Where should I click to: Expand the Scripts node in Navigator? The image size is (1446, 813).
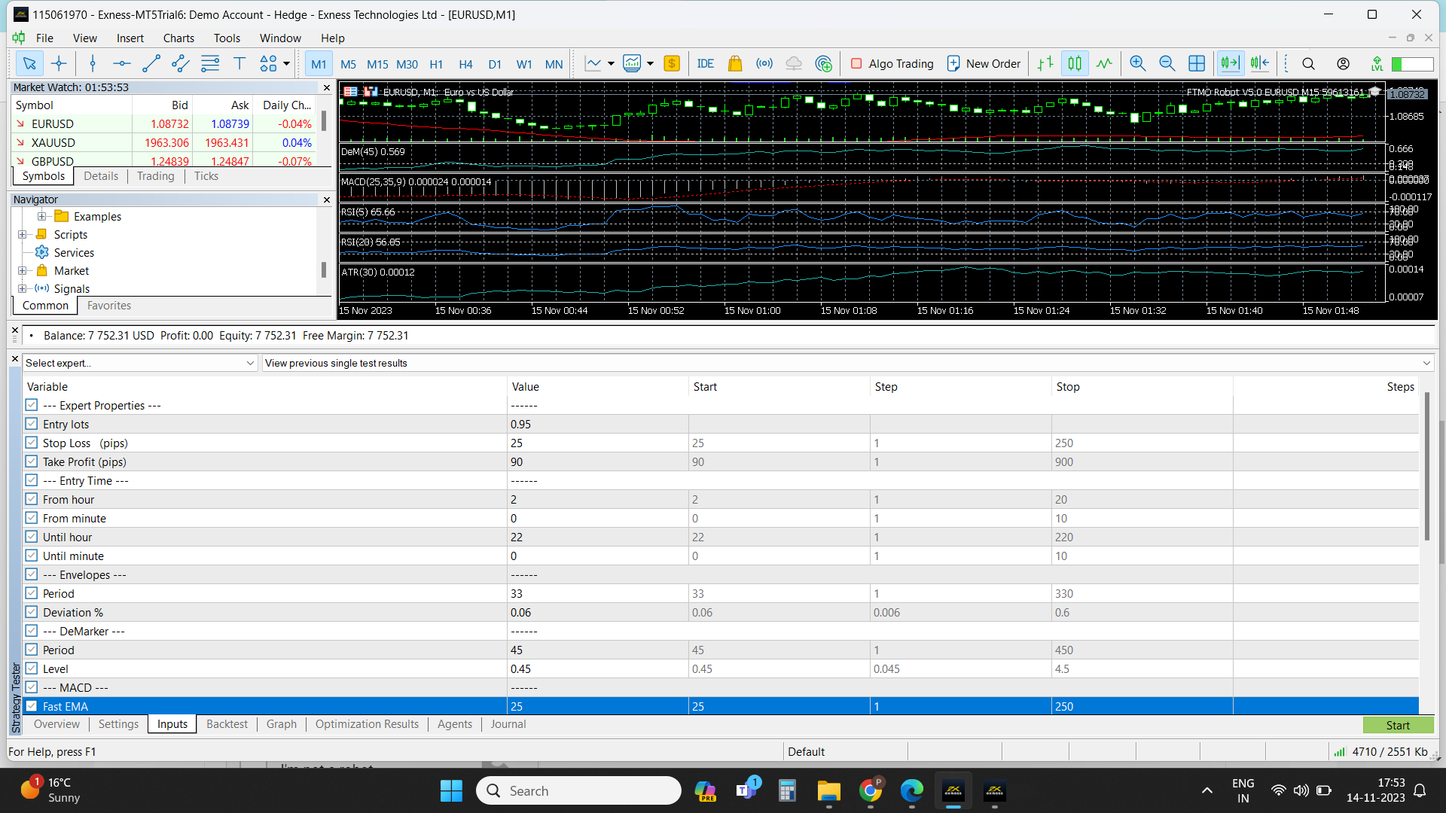pos(23,235)
